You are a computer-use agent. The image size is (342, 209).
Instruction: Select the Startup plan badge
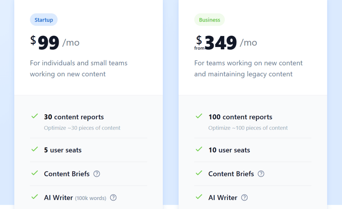pyautogui.click(x=44, y=20)
